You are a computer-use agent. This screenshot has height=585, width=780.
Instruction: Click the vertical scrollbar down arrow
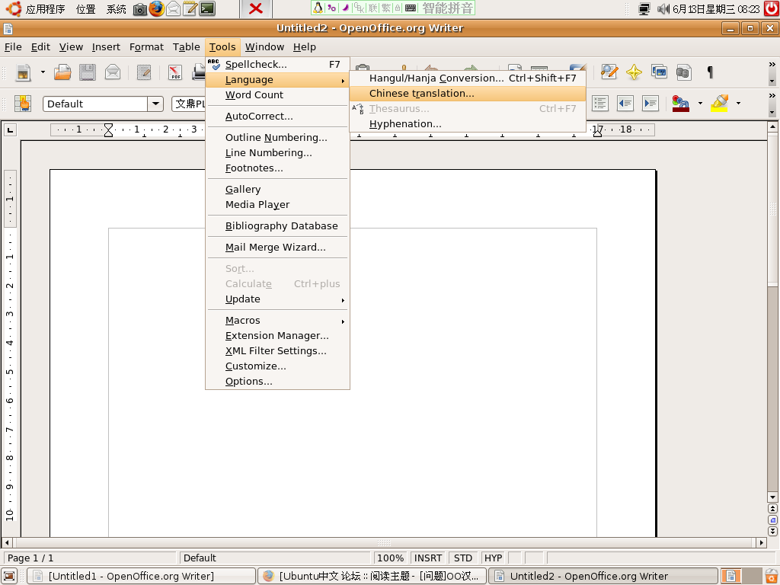[772, 497]
